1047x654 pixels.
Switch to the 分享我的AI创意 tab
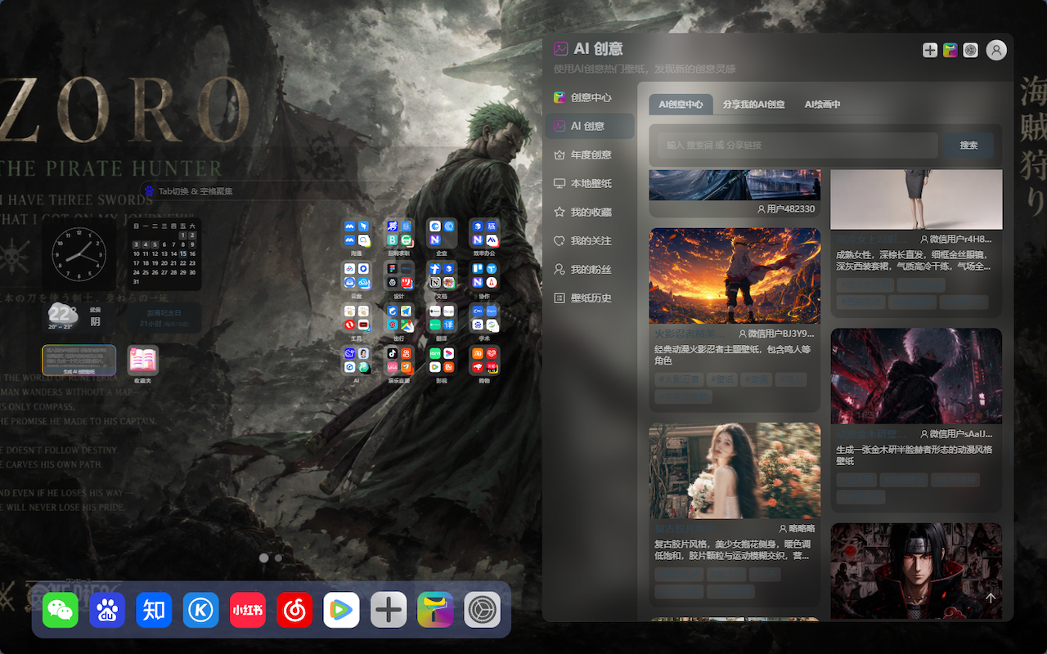point(753,105)
